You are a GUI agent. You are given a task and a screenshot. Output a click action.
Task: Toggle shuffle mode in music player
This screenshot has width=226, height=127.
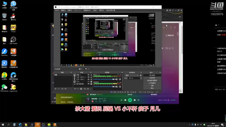[121, 100]
